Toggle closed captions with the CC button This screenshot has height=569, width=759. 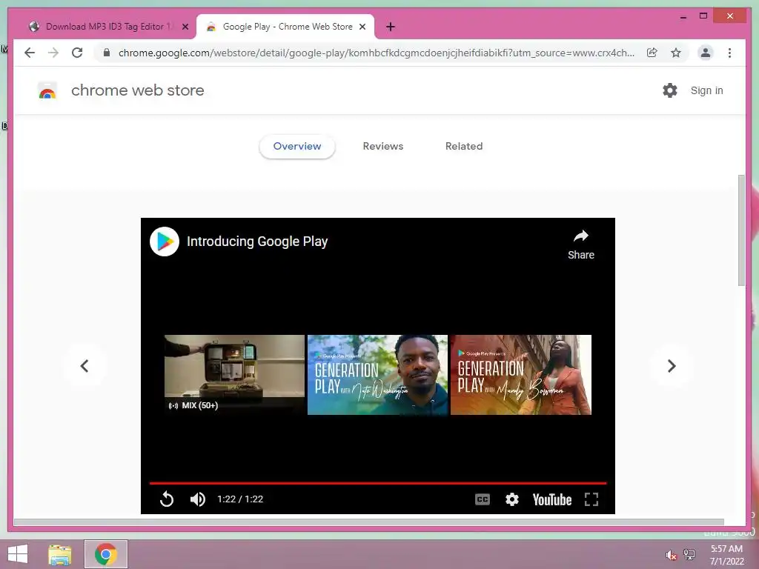coord(482,499)
